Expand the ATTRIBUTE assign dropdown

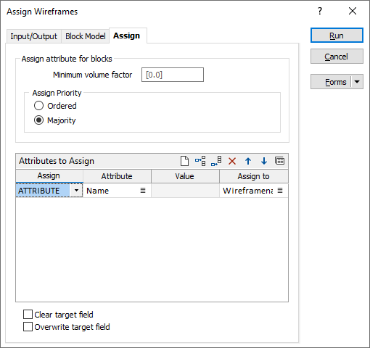[76, 191]
